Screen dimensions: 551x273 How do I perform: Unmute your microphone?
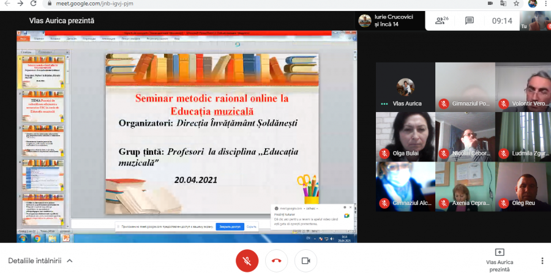(x=247, y=261)
